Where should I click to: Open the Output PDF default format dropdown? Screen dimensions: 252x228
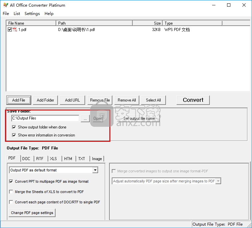pyautogui.click(x=95, y=170)
